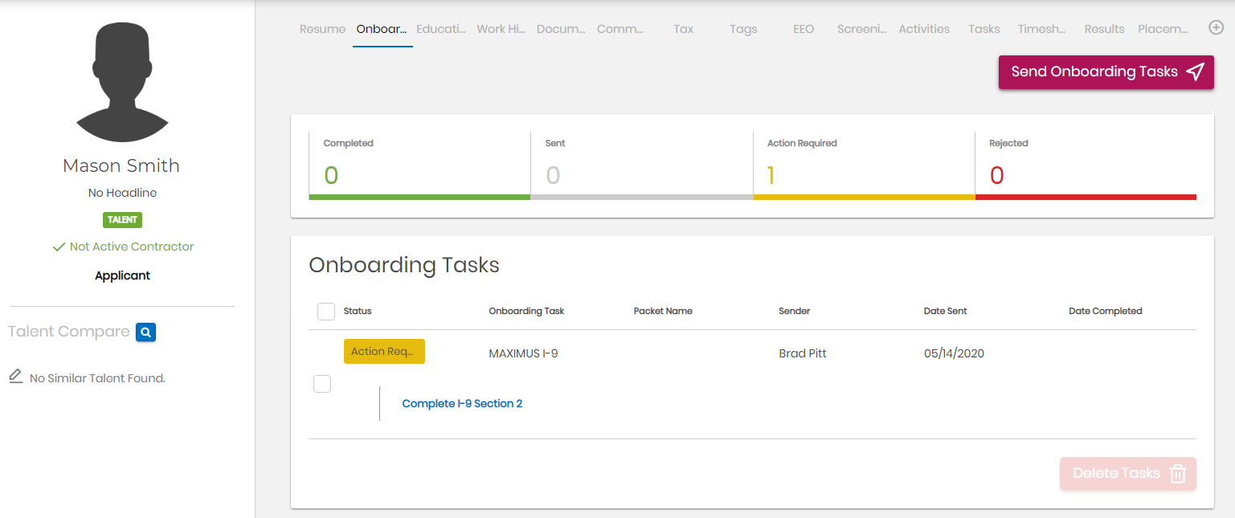Click the checkmark beside Not Active Contractor

pos(58,247)
